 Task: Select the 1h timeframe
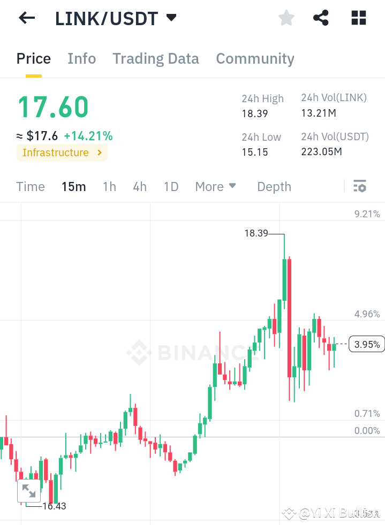pos(109,187)
